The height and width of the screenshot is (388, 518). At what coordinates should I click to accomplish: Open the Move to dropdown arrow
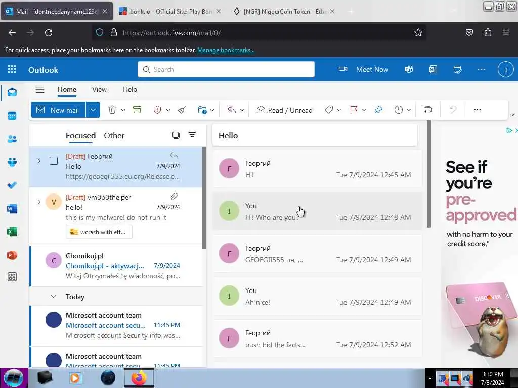tap(212, 110)
